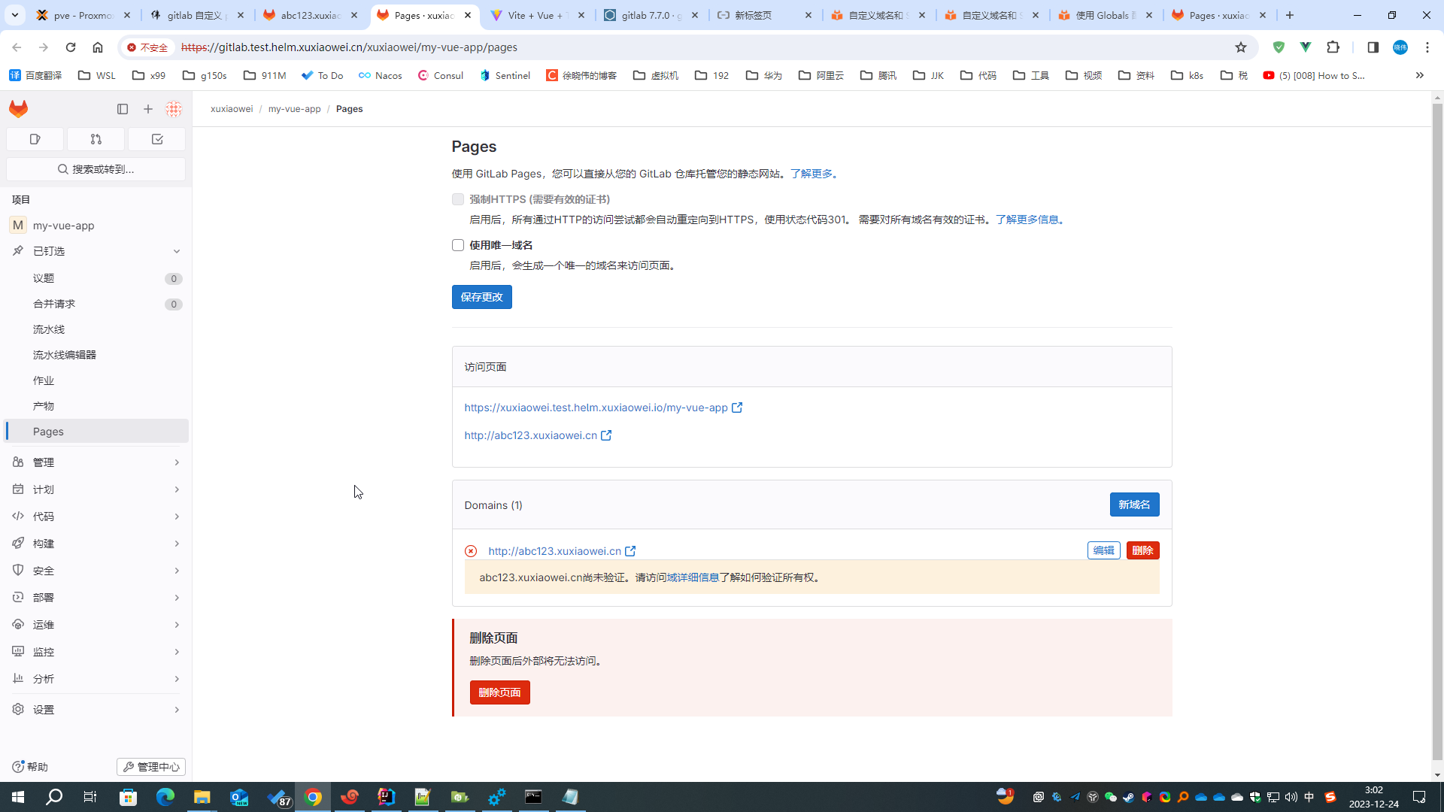
Task: Enable the 使用唯一域名 checkbox
Action: point(458,245)
